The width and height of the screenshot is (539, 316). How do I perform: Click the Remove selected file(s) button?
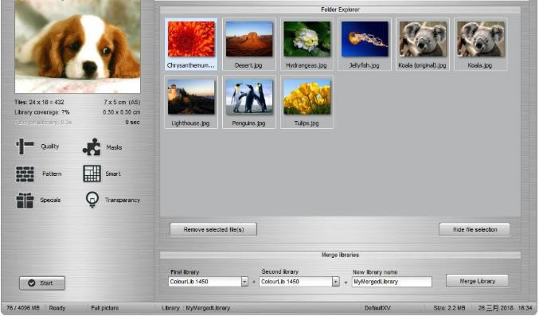pyautogui.click(x=213, y=229)
